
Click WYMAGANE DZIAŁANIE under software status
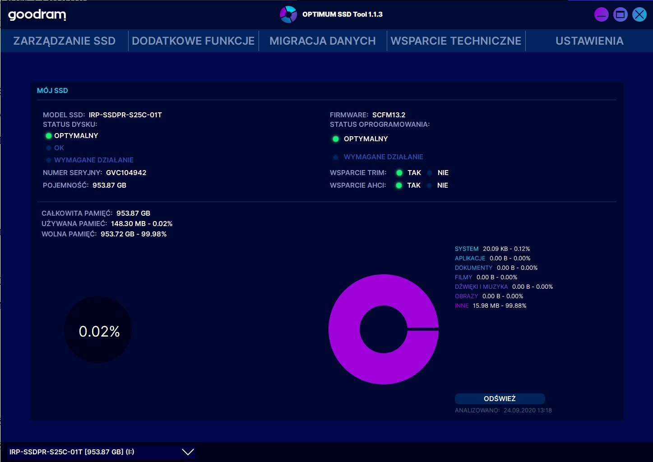click(x=383, y=157)
